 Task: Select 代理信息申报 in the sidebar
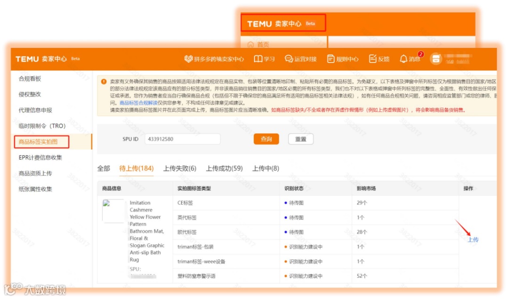[x=35, y=110]
